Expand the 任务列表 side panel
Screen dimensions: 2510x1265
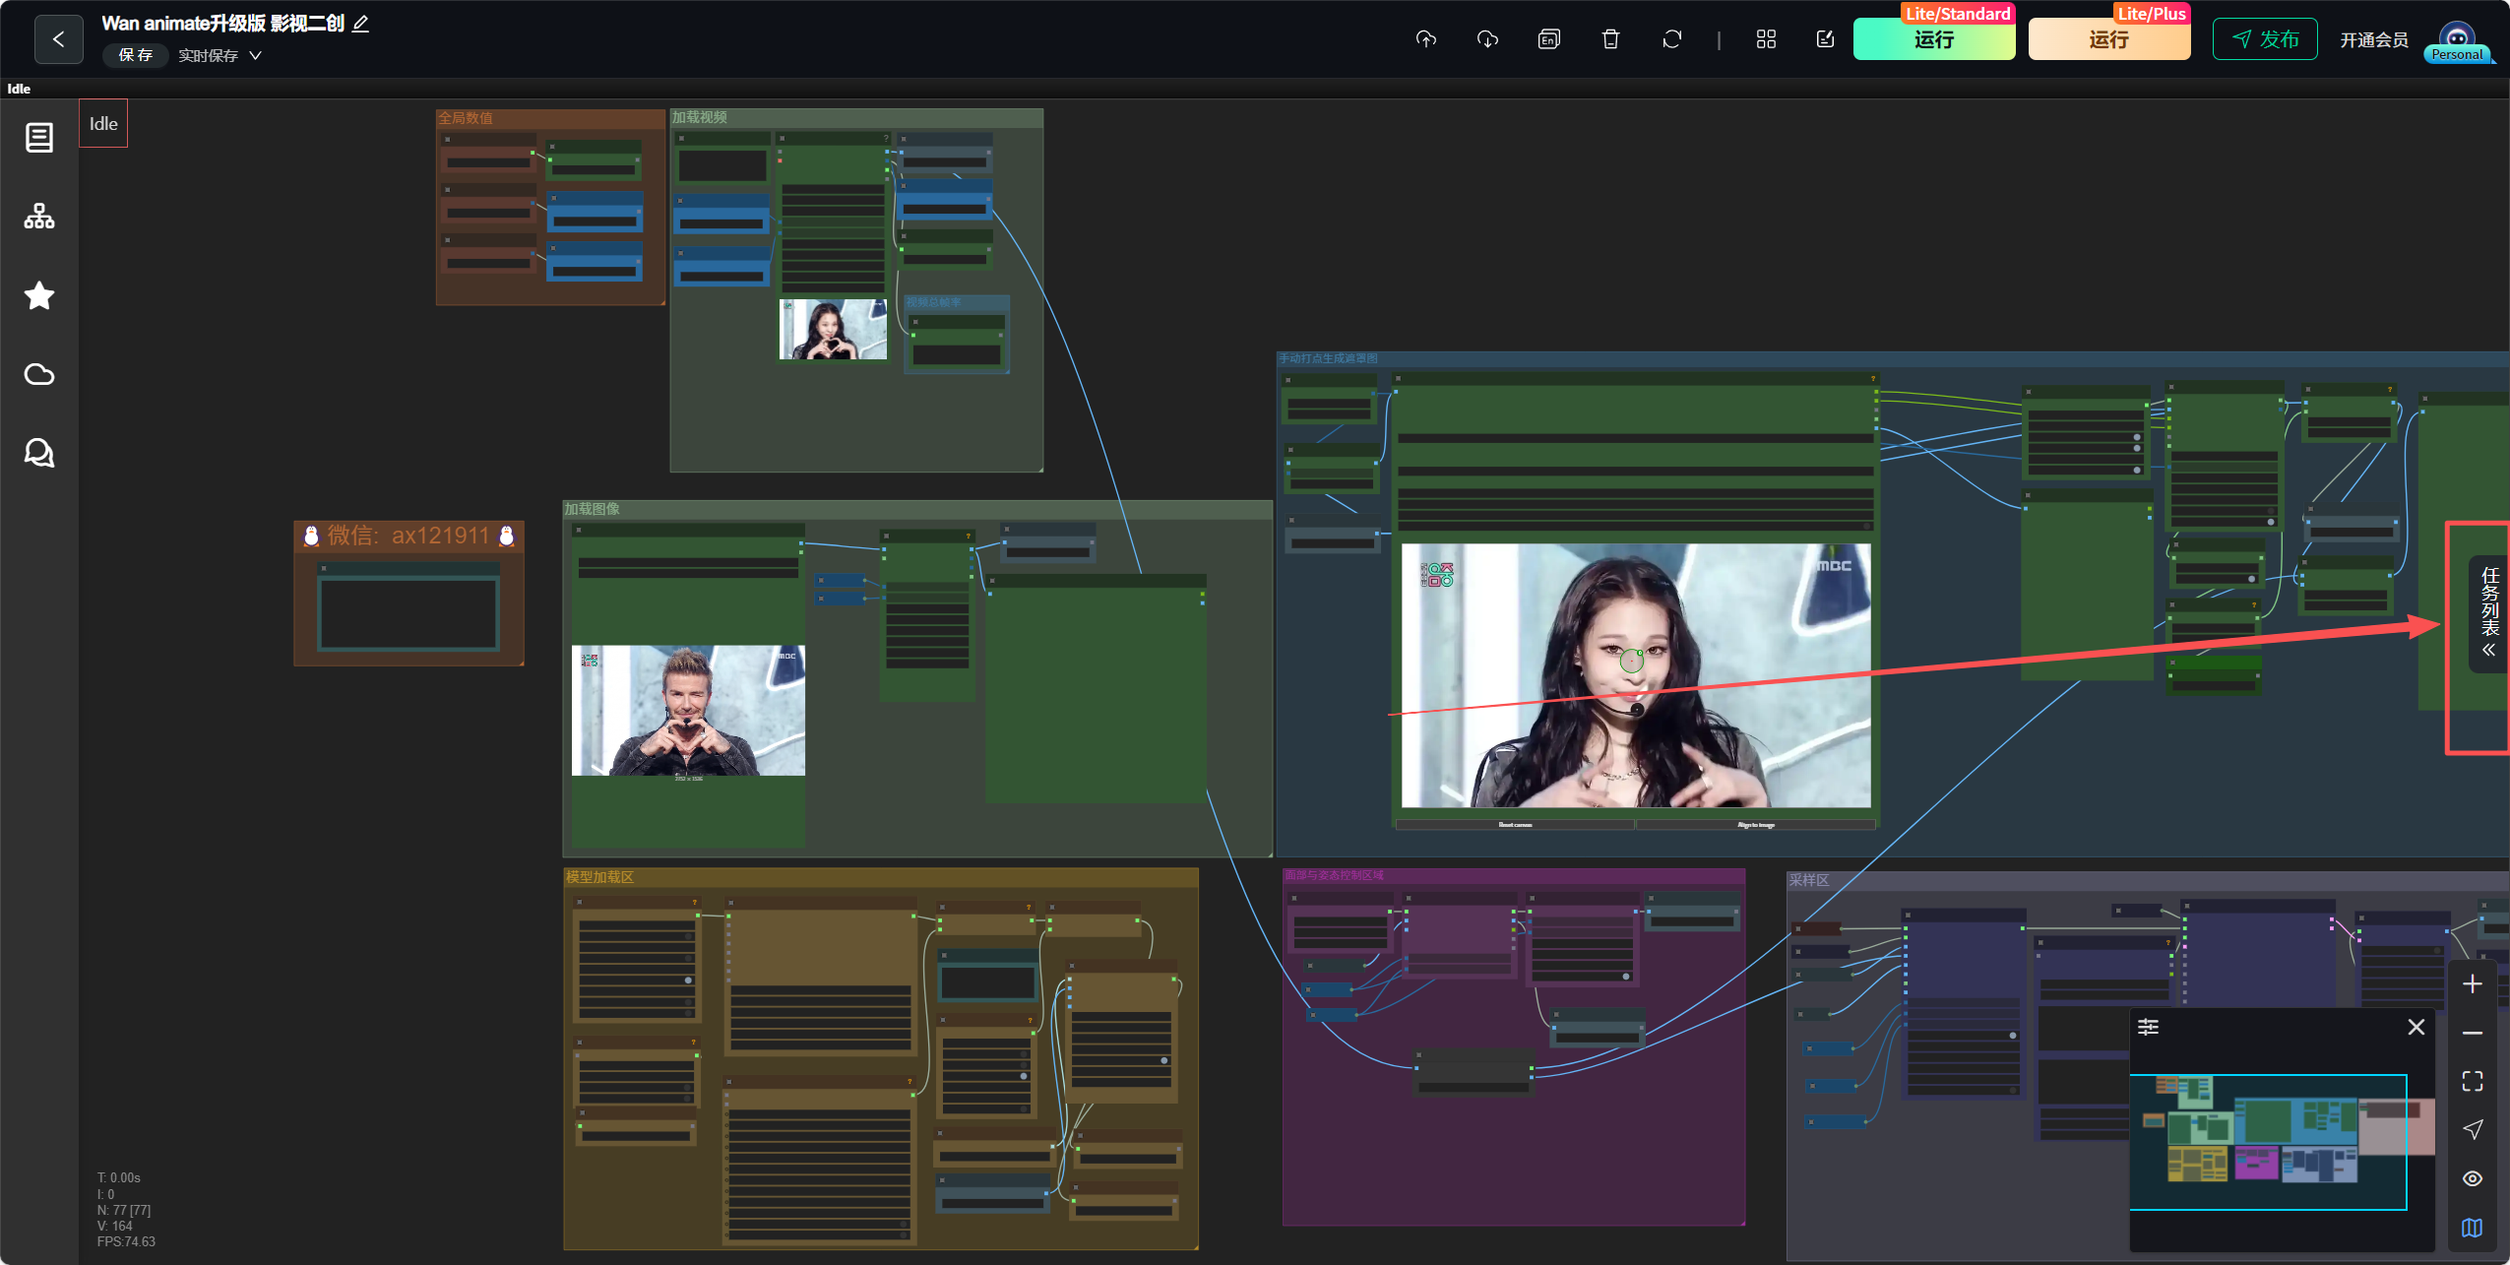(x=2488, y=613)
